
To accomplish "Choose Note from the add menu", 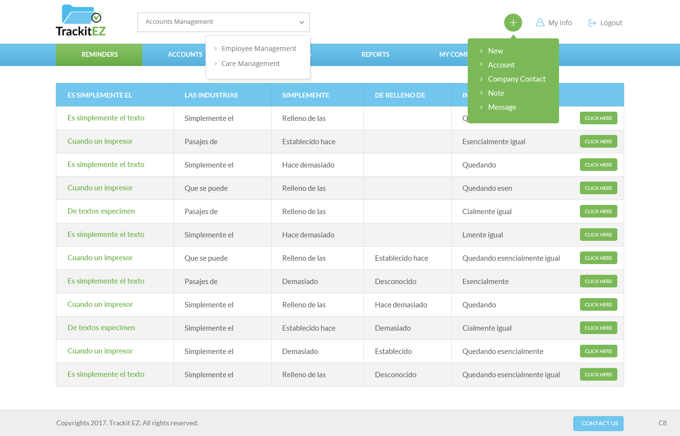I will tap(496, 93).
